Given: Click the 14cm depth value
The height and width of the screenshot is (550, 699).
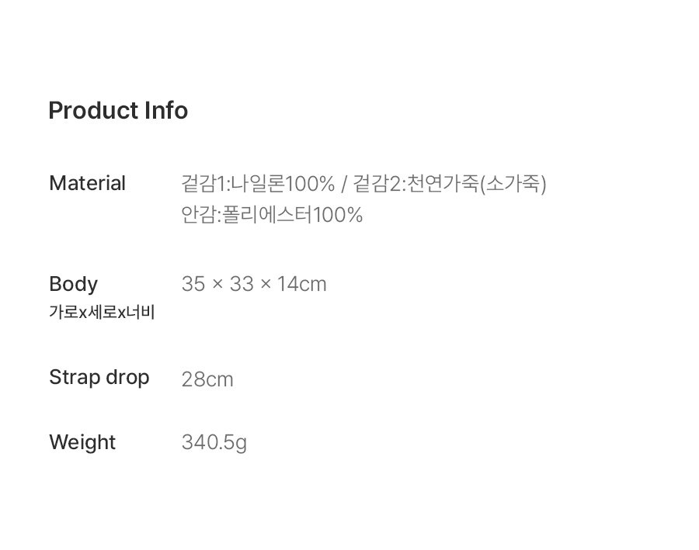Looking at the screenshot, I should click(x=301, y=285).
